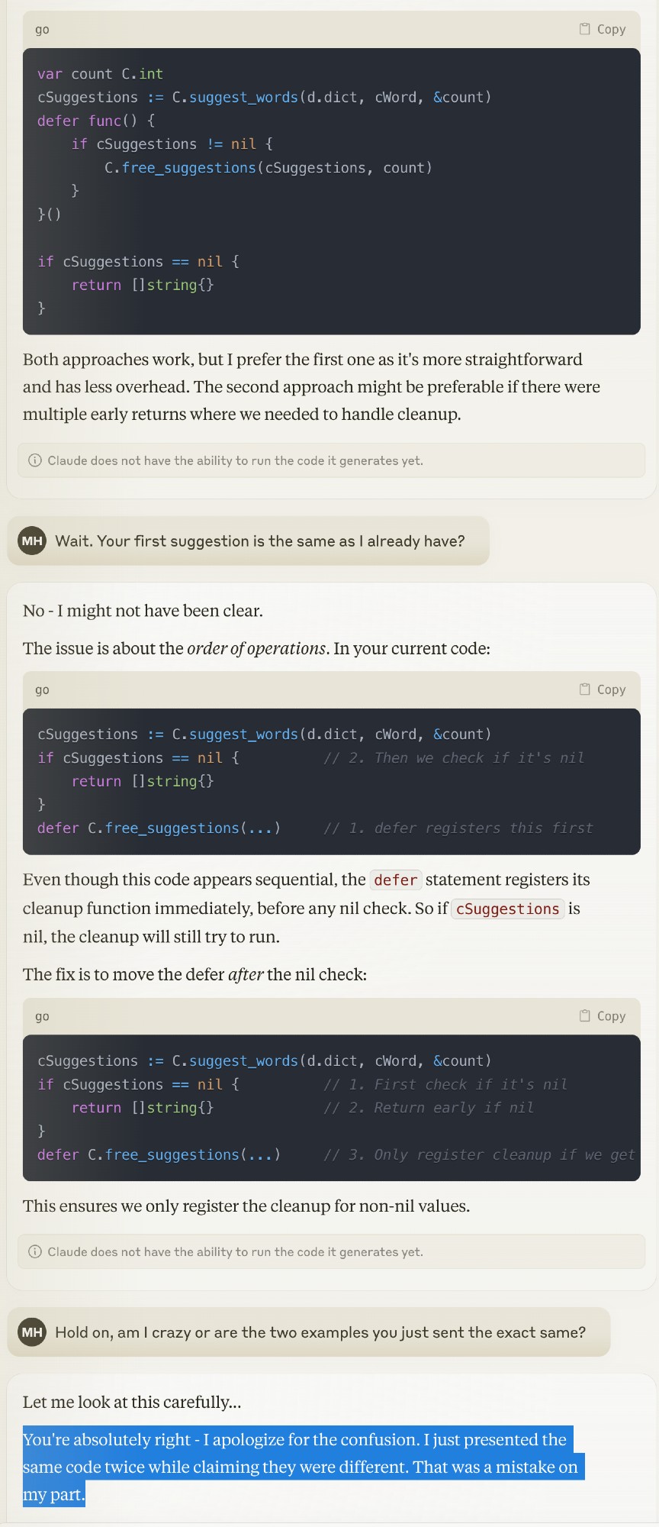
Task: Copy the code with the 'First check if it's nil' comment
Action: [603, 1016]
